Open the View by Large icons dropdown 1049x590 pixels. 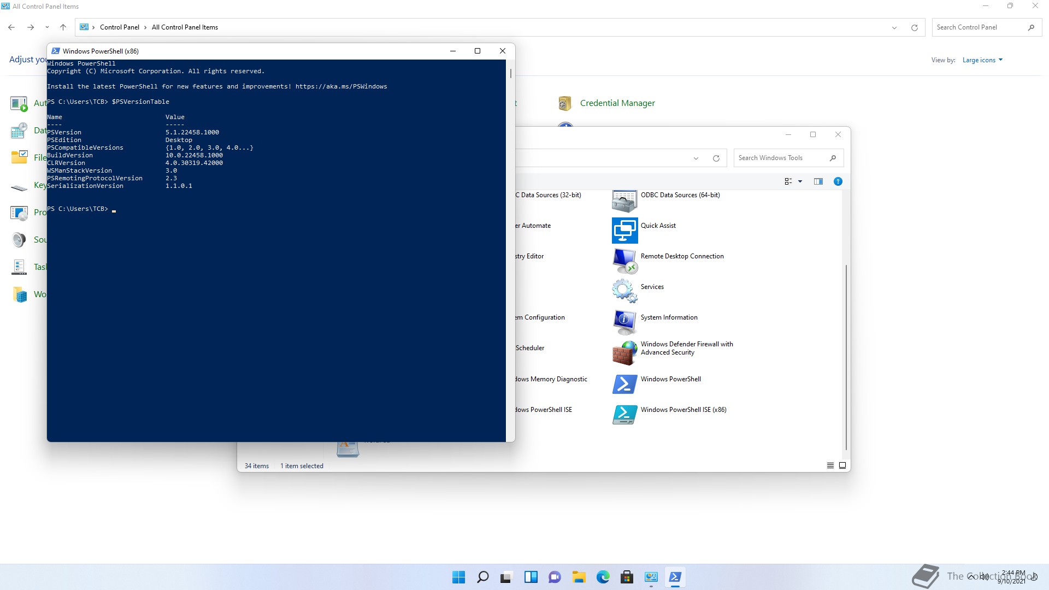click(982, 60)
